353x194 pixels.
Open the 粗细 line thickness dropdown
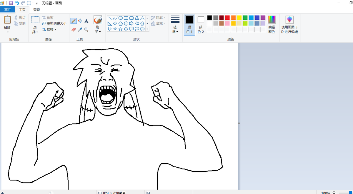click(x=175, y=25)
